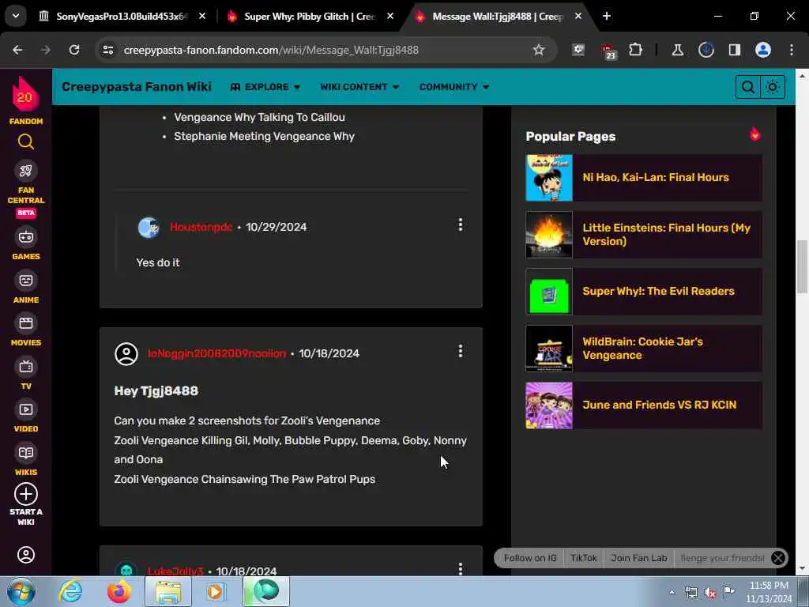Open Chrome three-dot menu

click(792, 50)
